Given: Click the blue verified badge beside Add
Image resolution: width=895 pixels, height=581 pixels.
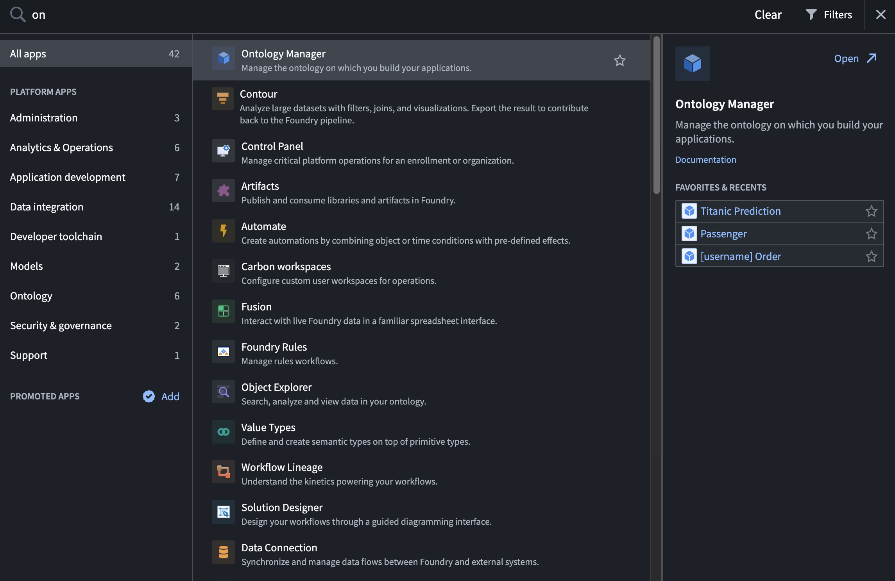Looking at the screenshot, I should click(149, 396).
